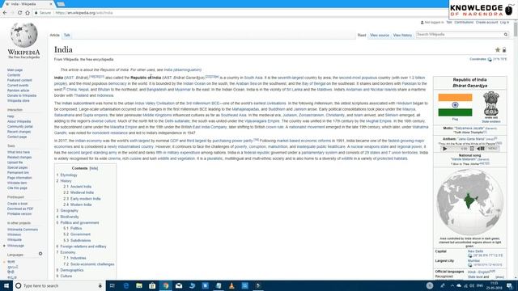518x291 pixels.
Task: Click the Wikipedia globe logo
Action: tap(23, 35)
